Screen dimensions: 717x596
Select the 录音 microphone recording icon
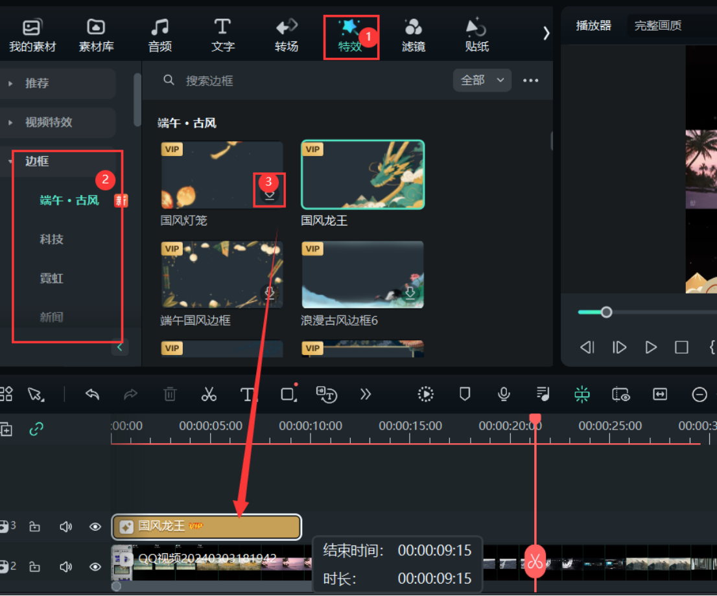click(x=504, y=394)
